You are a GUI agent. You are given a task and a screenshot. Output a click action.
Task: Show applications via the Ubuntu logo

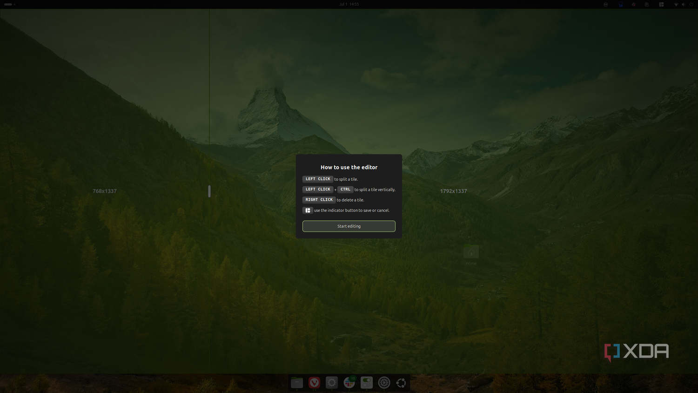[x=401, y=383]
